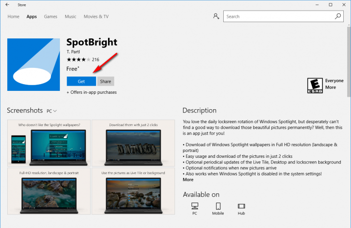Open the Music tab
Screen dimensions: 351x228
click(70, 16)
